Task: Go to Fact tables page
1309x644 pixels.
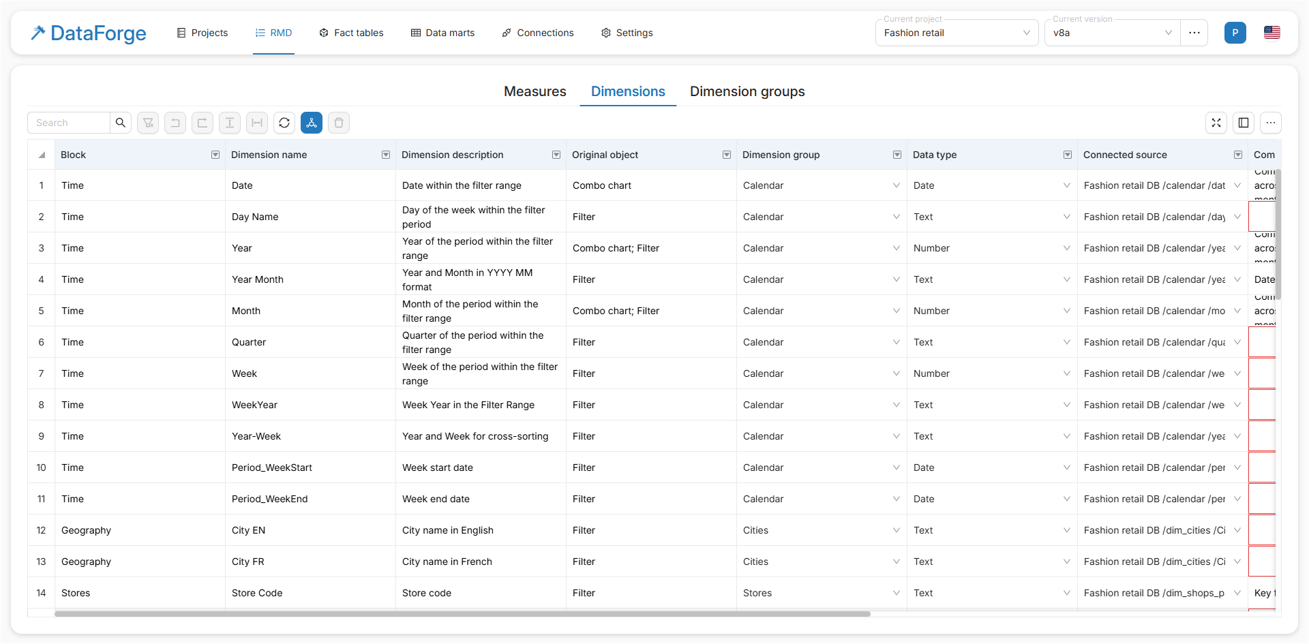Action: click(x=351, y=33)
